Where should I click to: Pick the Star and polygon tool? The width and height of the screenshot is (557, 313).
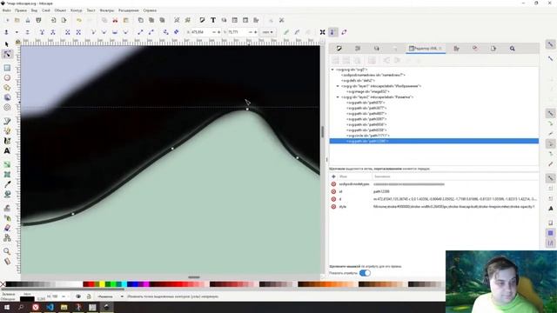pyautogui.click(x=7, y=88)
